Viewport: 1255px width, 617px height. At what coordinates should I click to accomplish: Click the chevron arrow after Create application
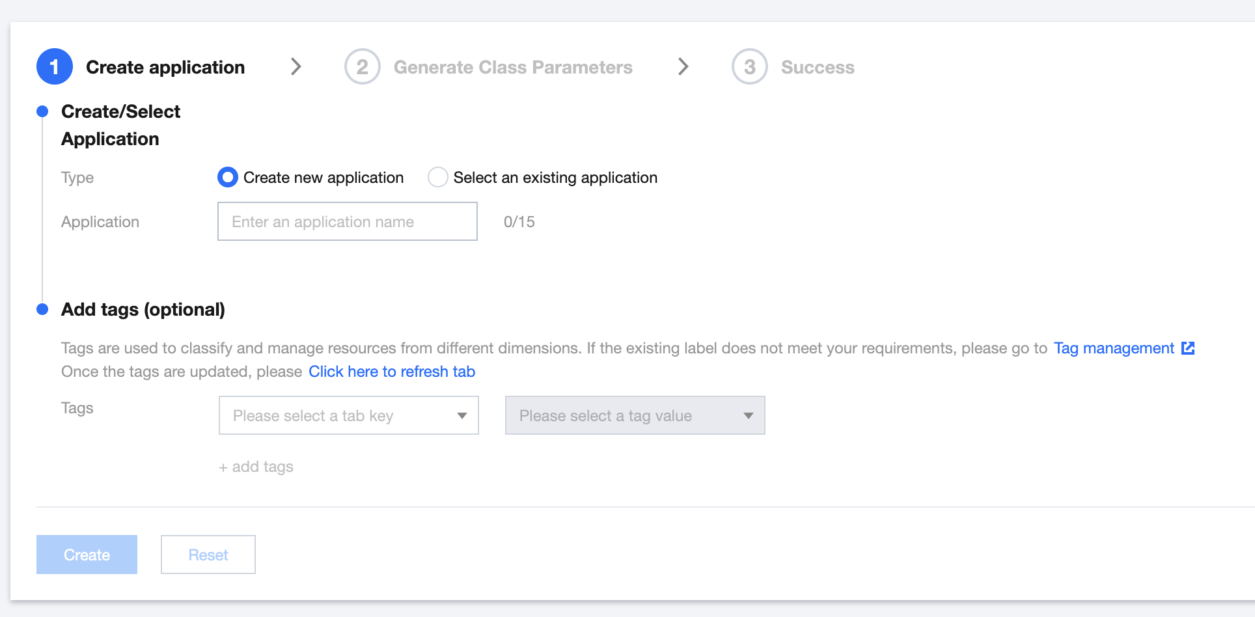(x=296, y=66)
